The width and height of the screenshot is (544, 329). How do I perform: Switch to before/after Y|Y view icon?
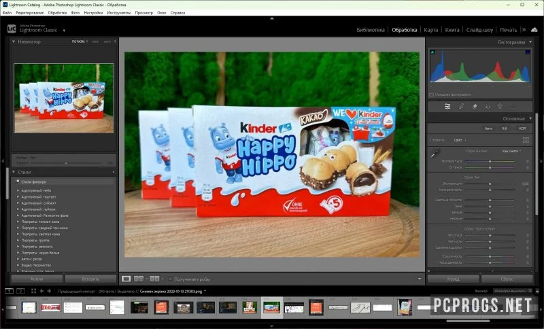click(x=154, y=279)
